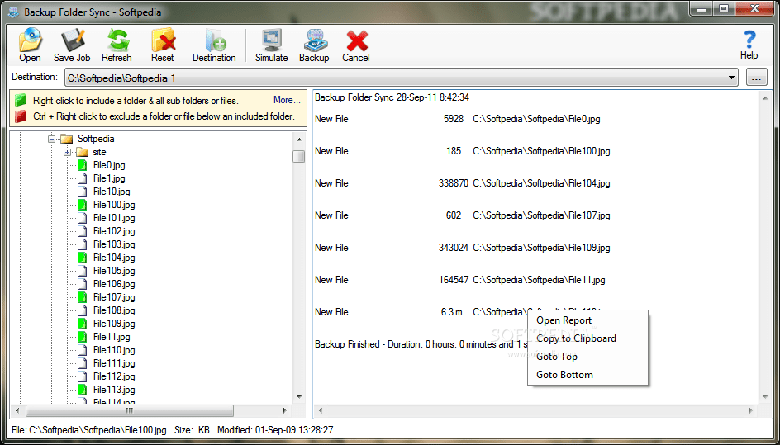Click file icon of File10.jpg
The height and width of the screenshot is (445, 780).
(x=82, y=192)
